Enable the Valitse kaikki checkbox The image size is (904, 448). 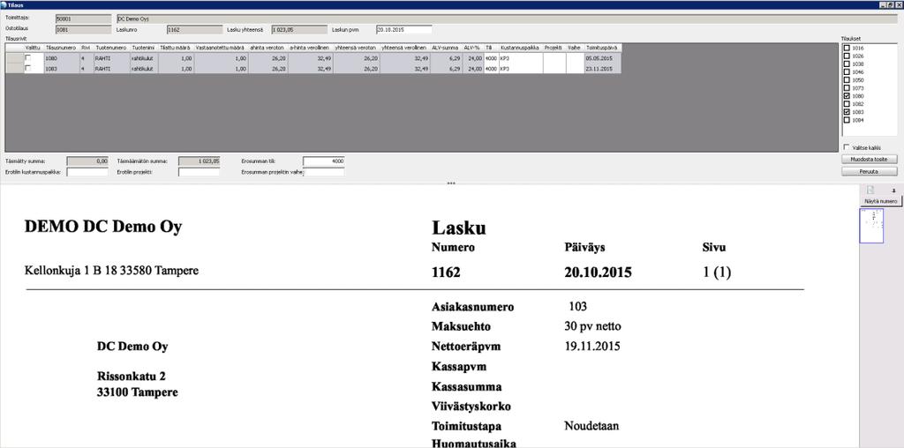click(847, 147)
